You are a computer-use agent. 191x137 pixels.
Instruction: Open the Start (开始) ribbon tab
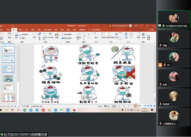pos(8,30)
